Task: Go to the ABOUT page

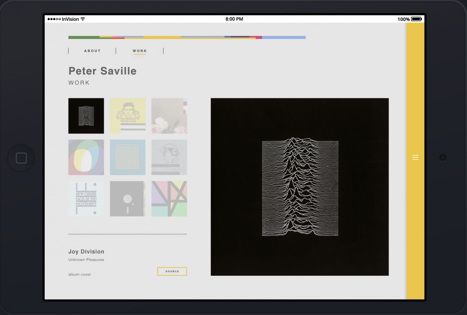Action: point(92,51)
